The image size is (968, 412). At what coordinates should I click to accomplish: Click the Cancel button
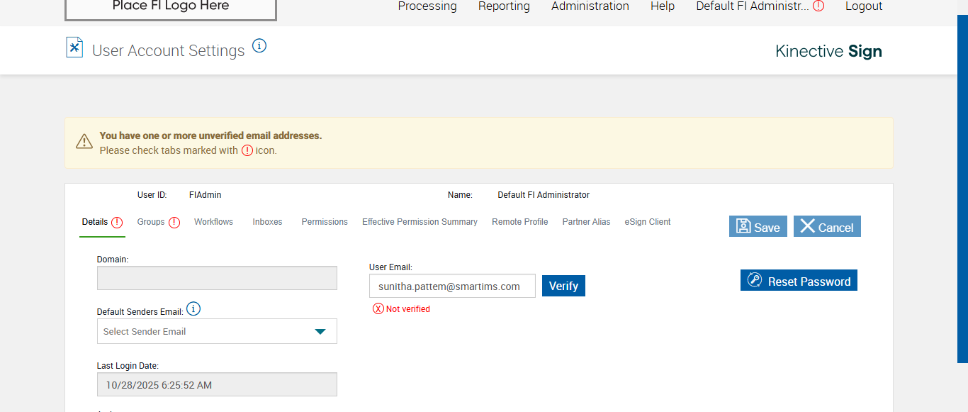[827, 226]
